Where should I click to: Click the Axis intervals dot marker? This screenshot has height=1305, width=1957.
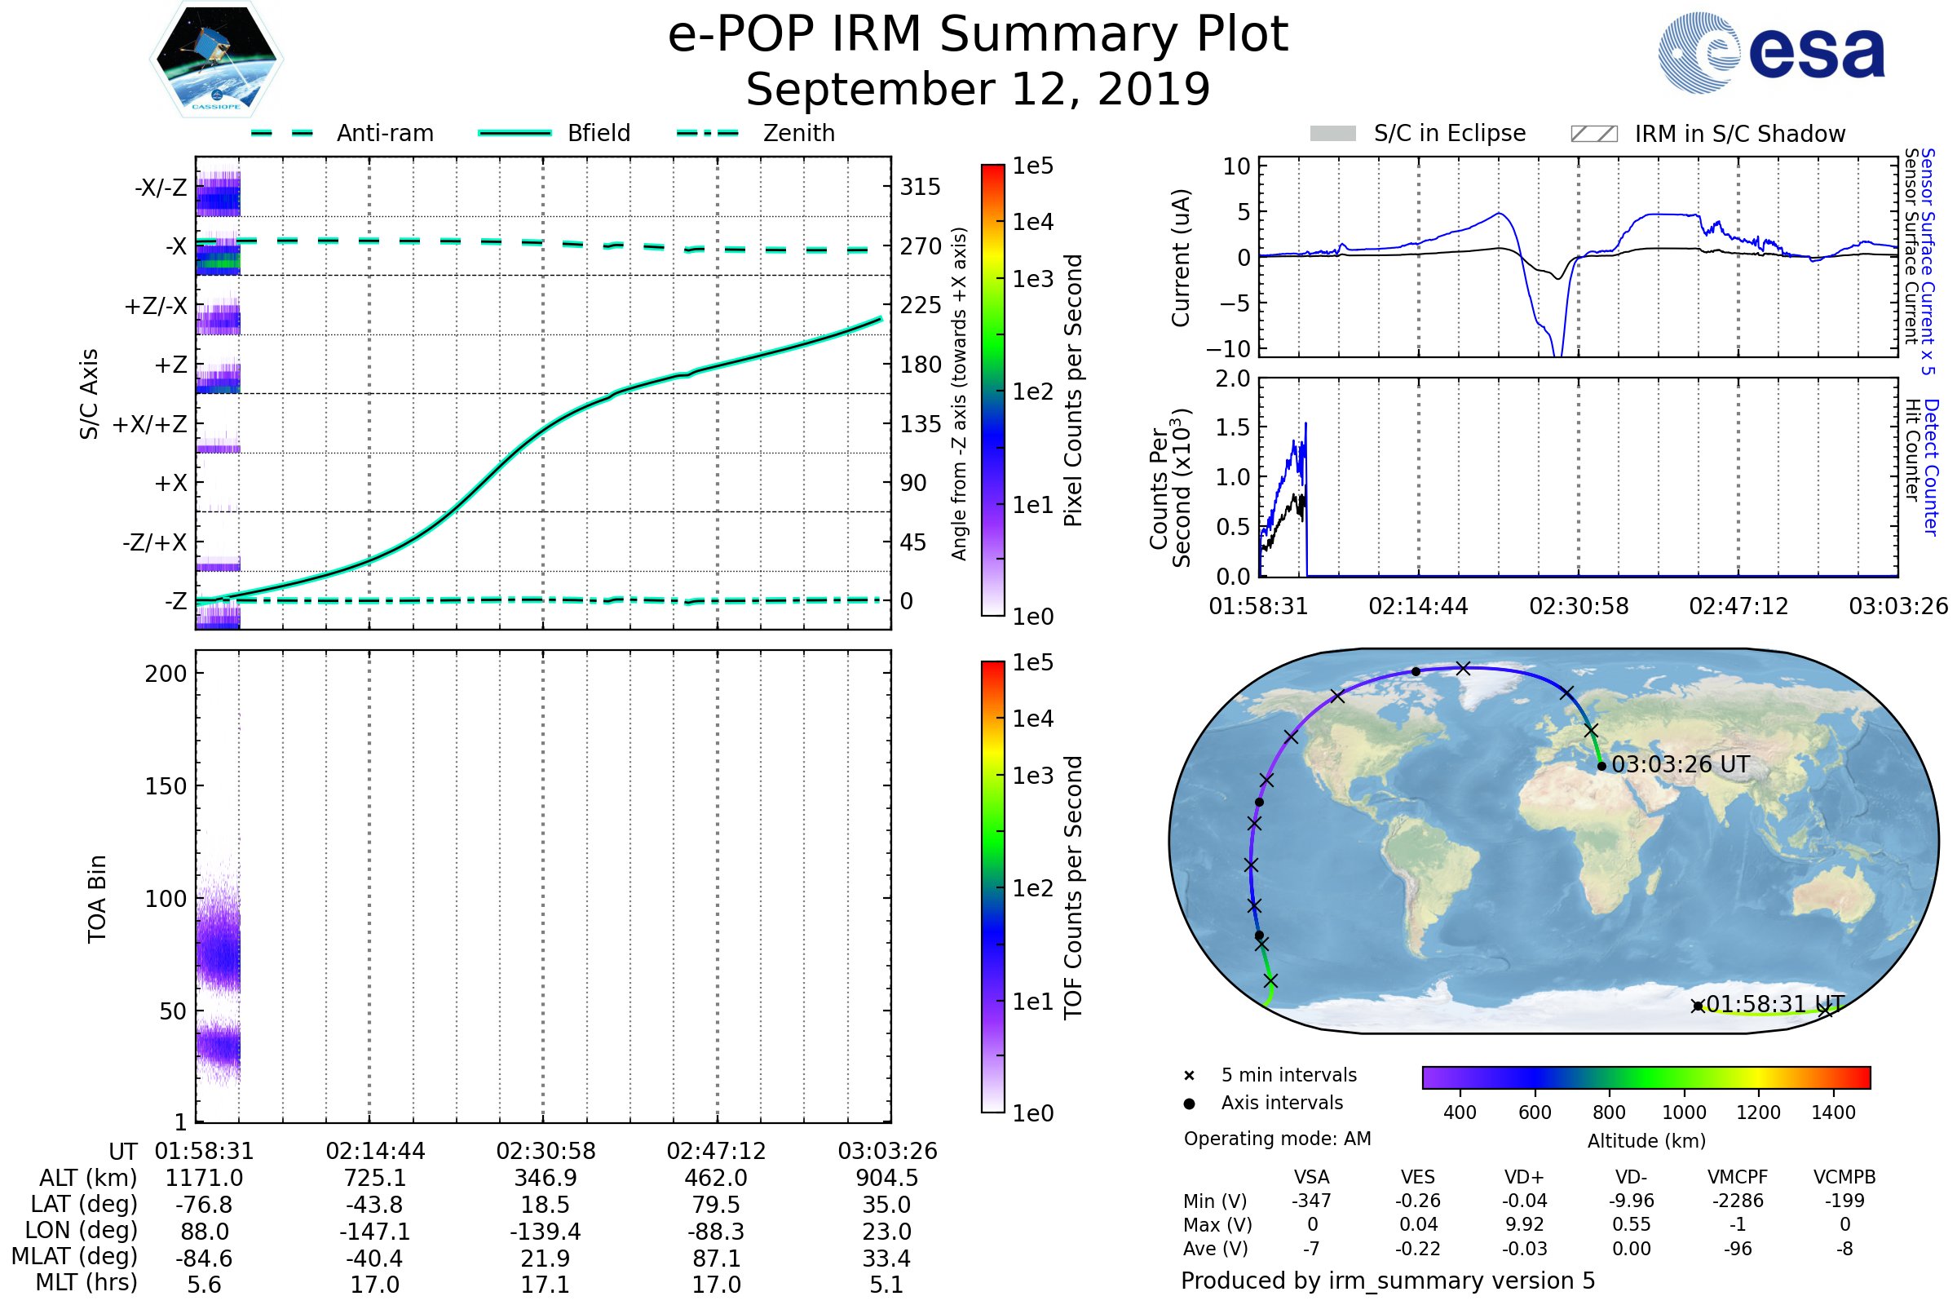(x=1189, y=1104)
